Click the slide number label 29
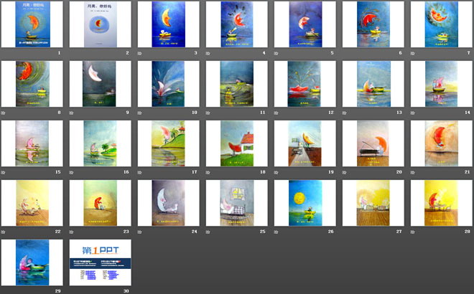 pyautogui.click(x=57, y=291)
